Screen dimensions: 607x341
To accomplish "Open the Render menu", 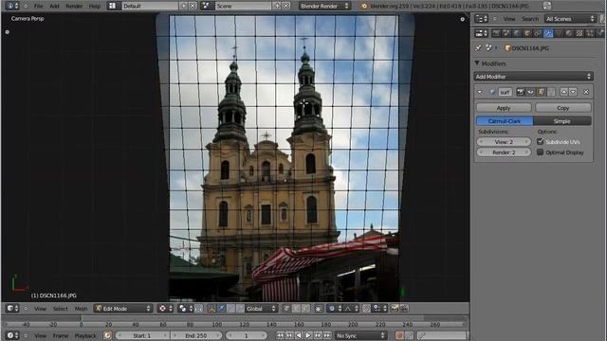I will (x=74, y=6).
